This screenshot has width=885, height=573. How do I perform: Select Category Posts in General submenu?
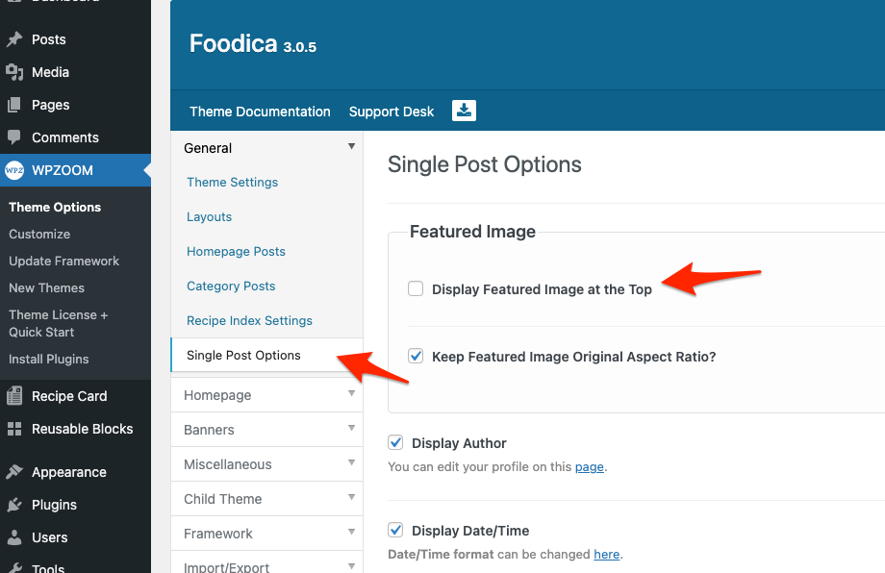pos(231,286)
